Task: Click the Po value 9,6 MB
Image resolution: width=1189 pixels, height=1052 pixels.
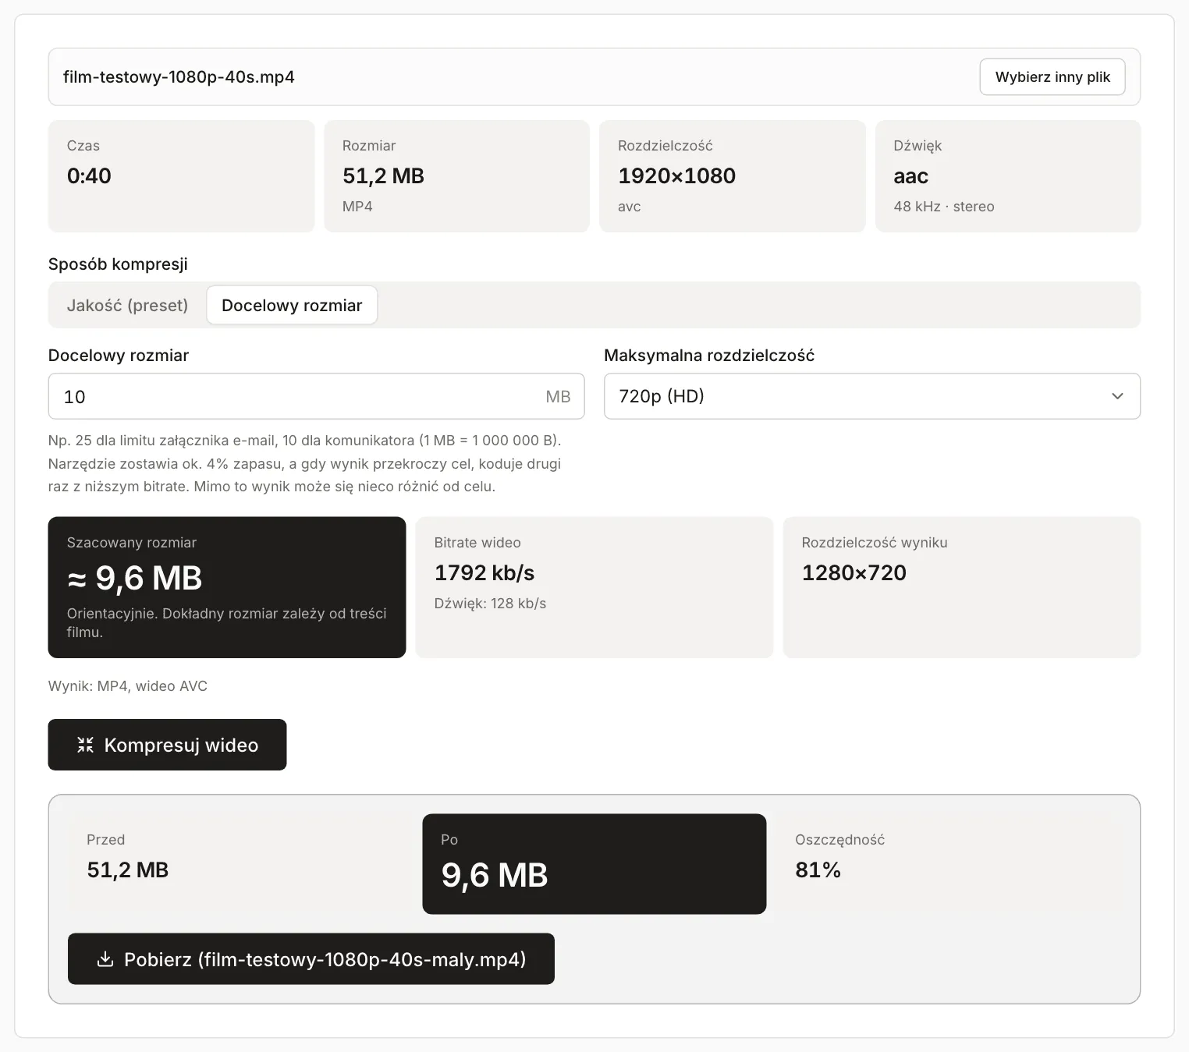Action: (495, 875)
